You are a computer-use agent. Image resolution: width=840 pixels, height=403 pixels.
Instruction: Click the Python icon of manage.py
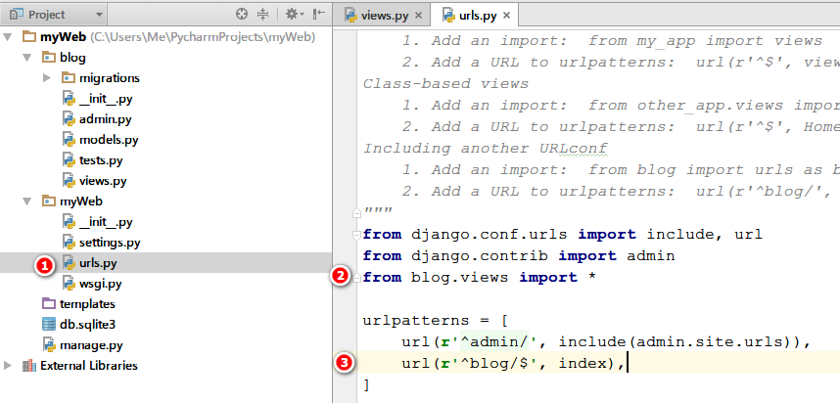coord(49,345)
